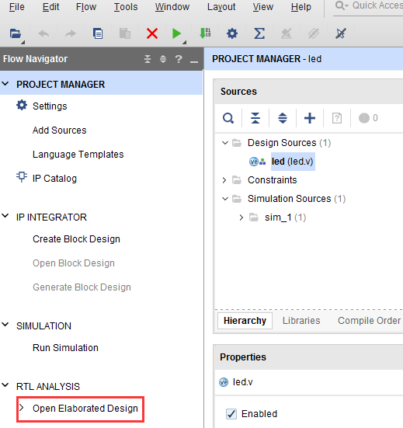The image size is (403, 428).
Task: Switch to the Libraries tab
Action: (301, 321)
